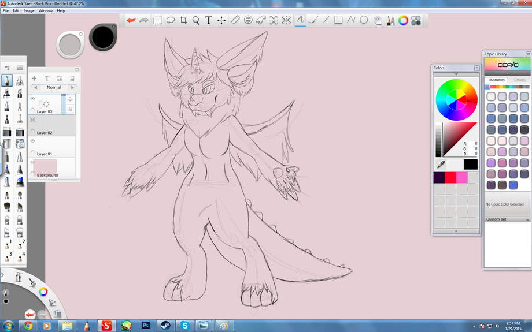
Task: Select the straight Line draw tool
Action: coord(326,20)
